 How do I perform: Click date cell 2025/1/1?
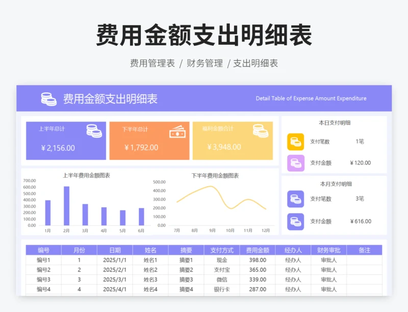tap(115, 260)
